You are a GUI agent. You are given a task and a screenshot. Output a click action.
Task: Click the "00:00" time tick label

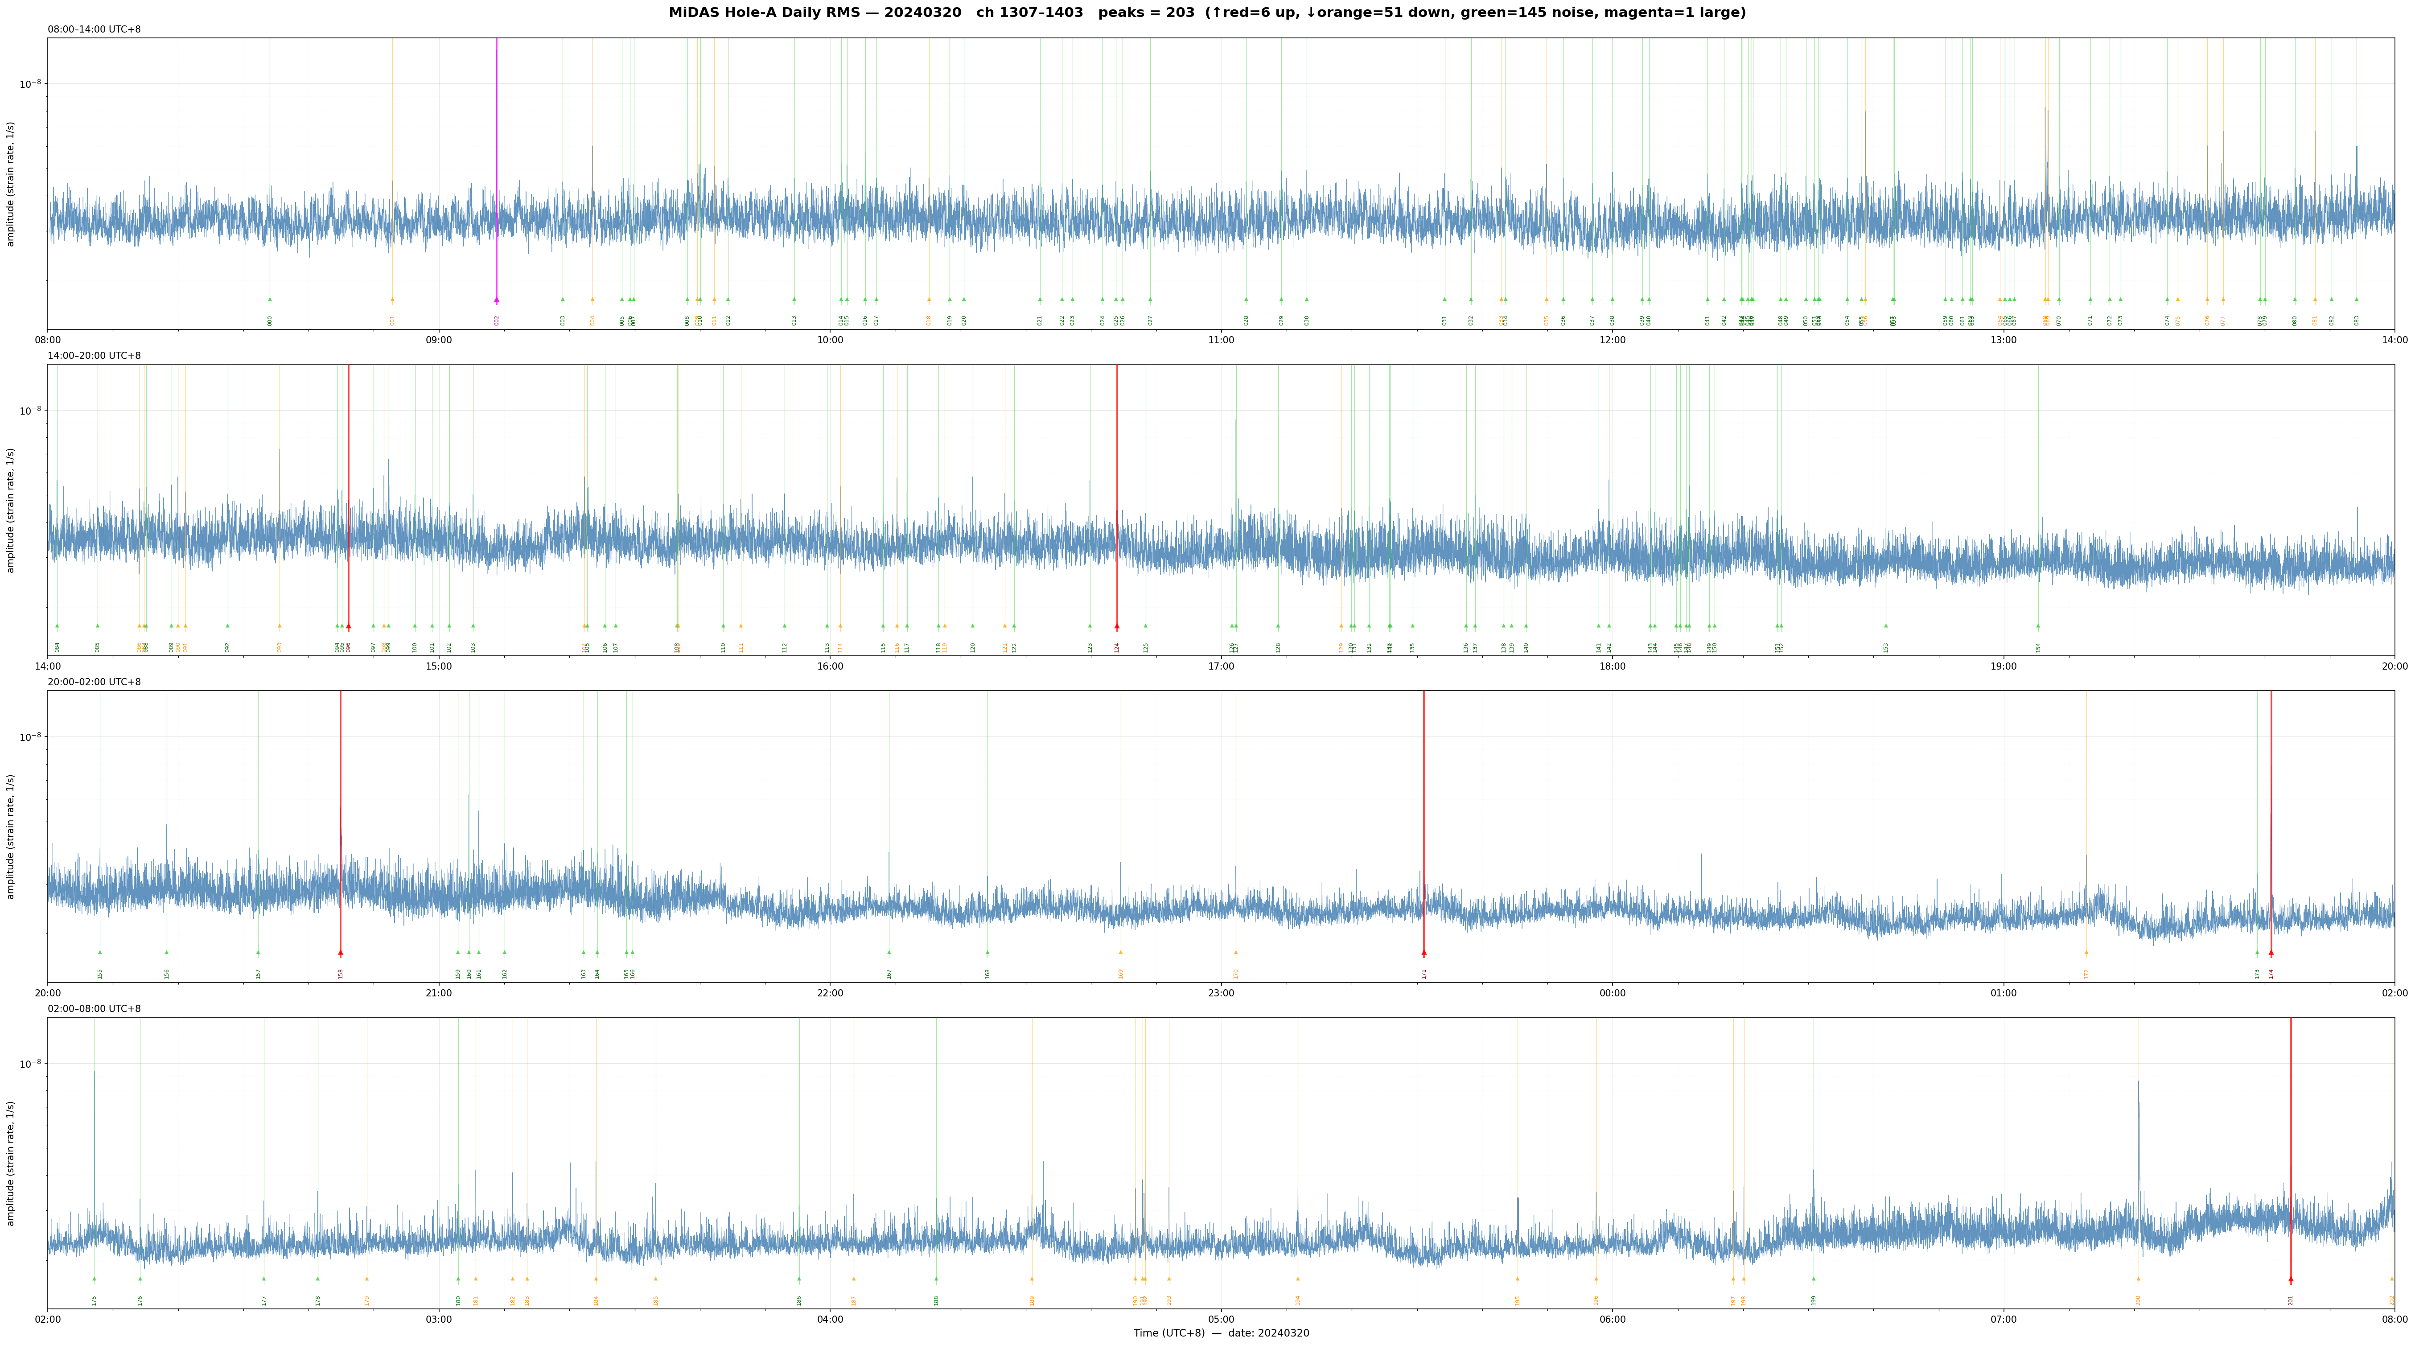pos(1613,994)
